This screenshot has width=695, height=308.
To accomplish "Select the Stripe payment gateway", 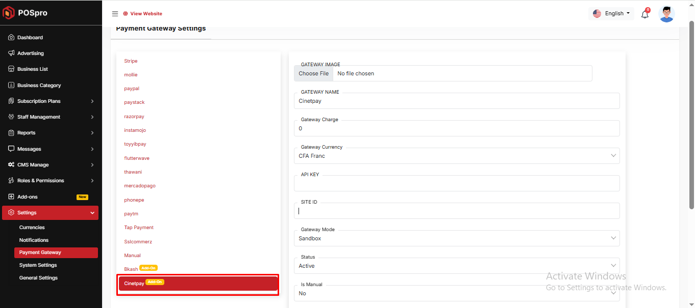I will (131, 61).
